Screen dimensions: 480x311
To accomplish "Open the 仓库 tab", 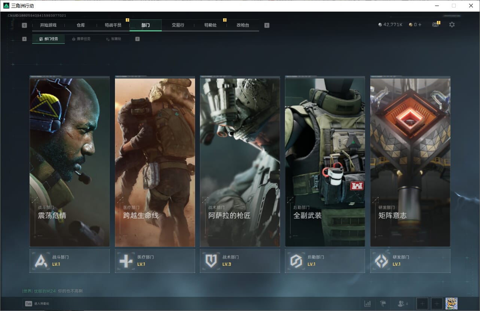I will coord(81,25).
